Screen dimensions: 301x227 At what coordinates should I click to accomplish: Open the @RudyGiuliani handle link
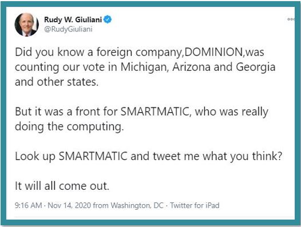point(68,29)
